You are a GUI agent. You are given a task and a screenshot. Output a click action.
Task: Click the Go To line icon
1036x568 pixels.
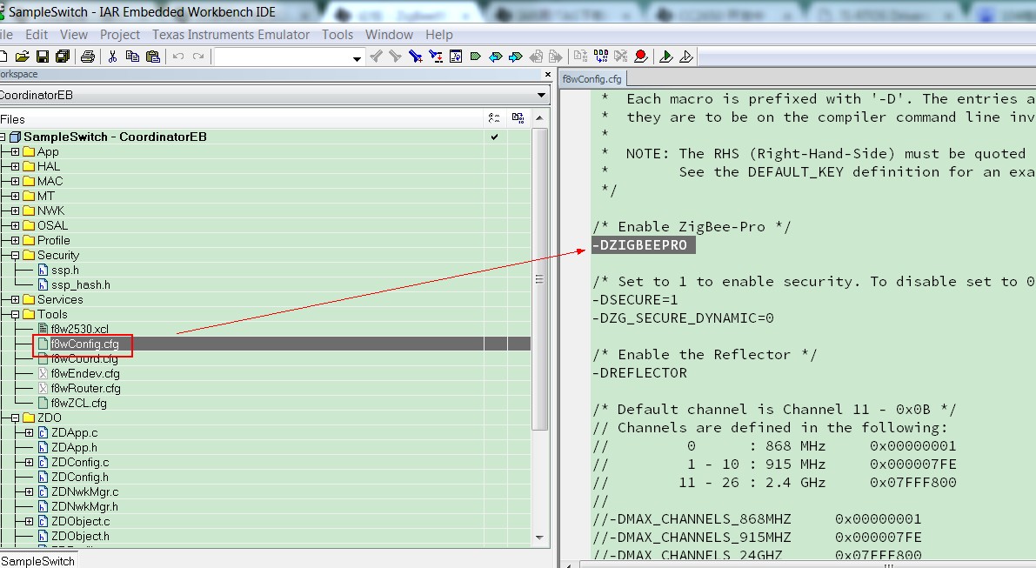[456, 57]
